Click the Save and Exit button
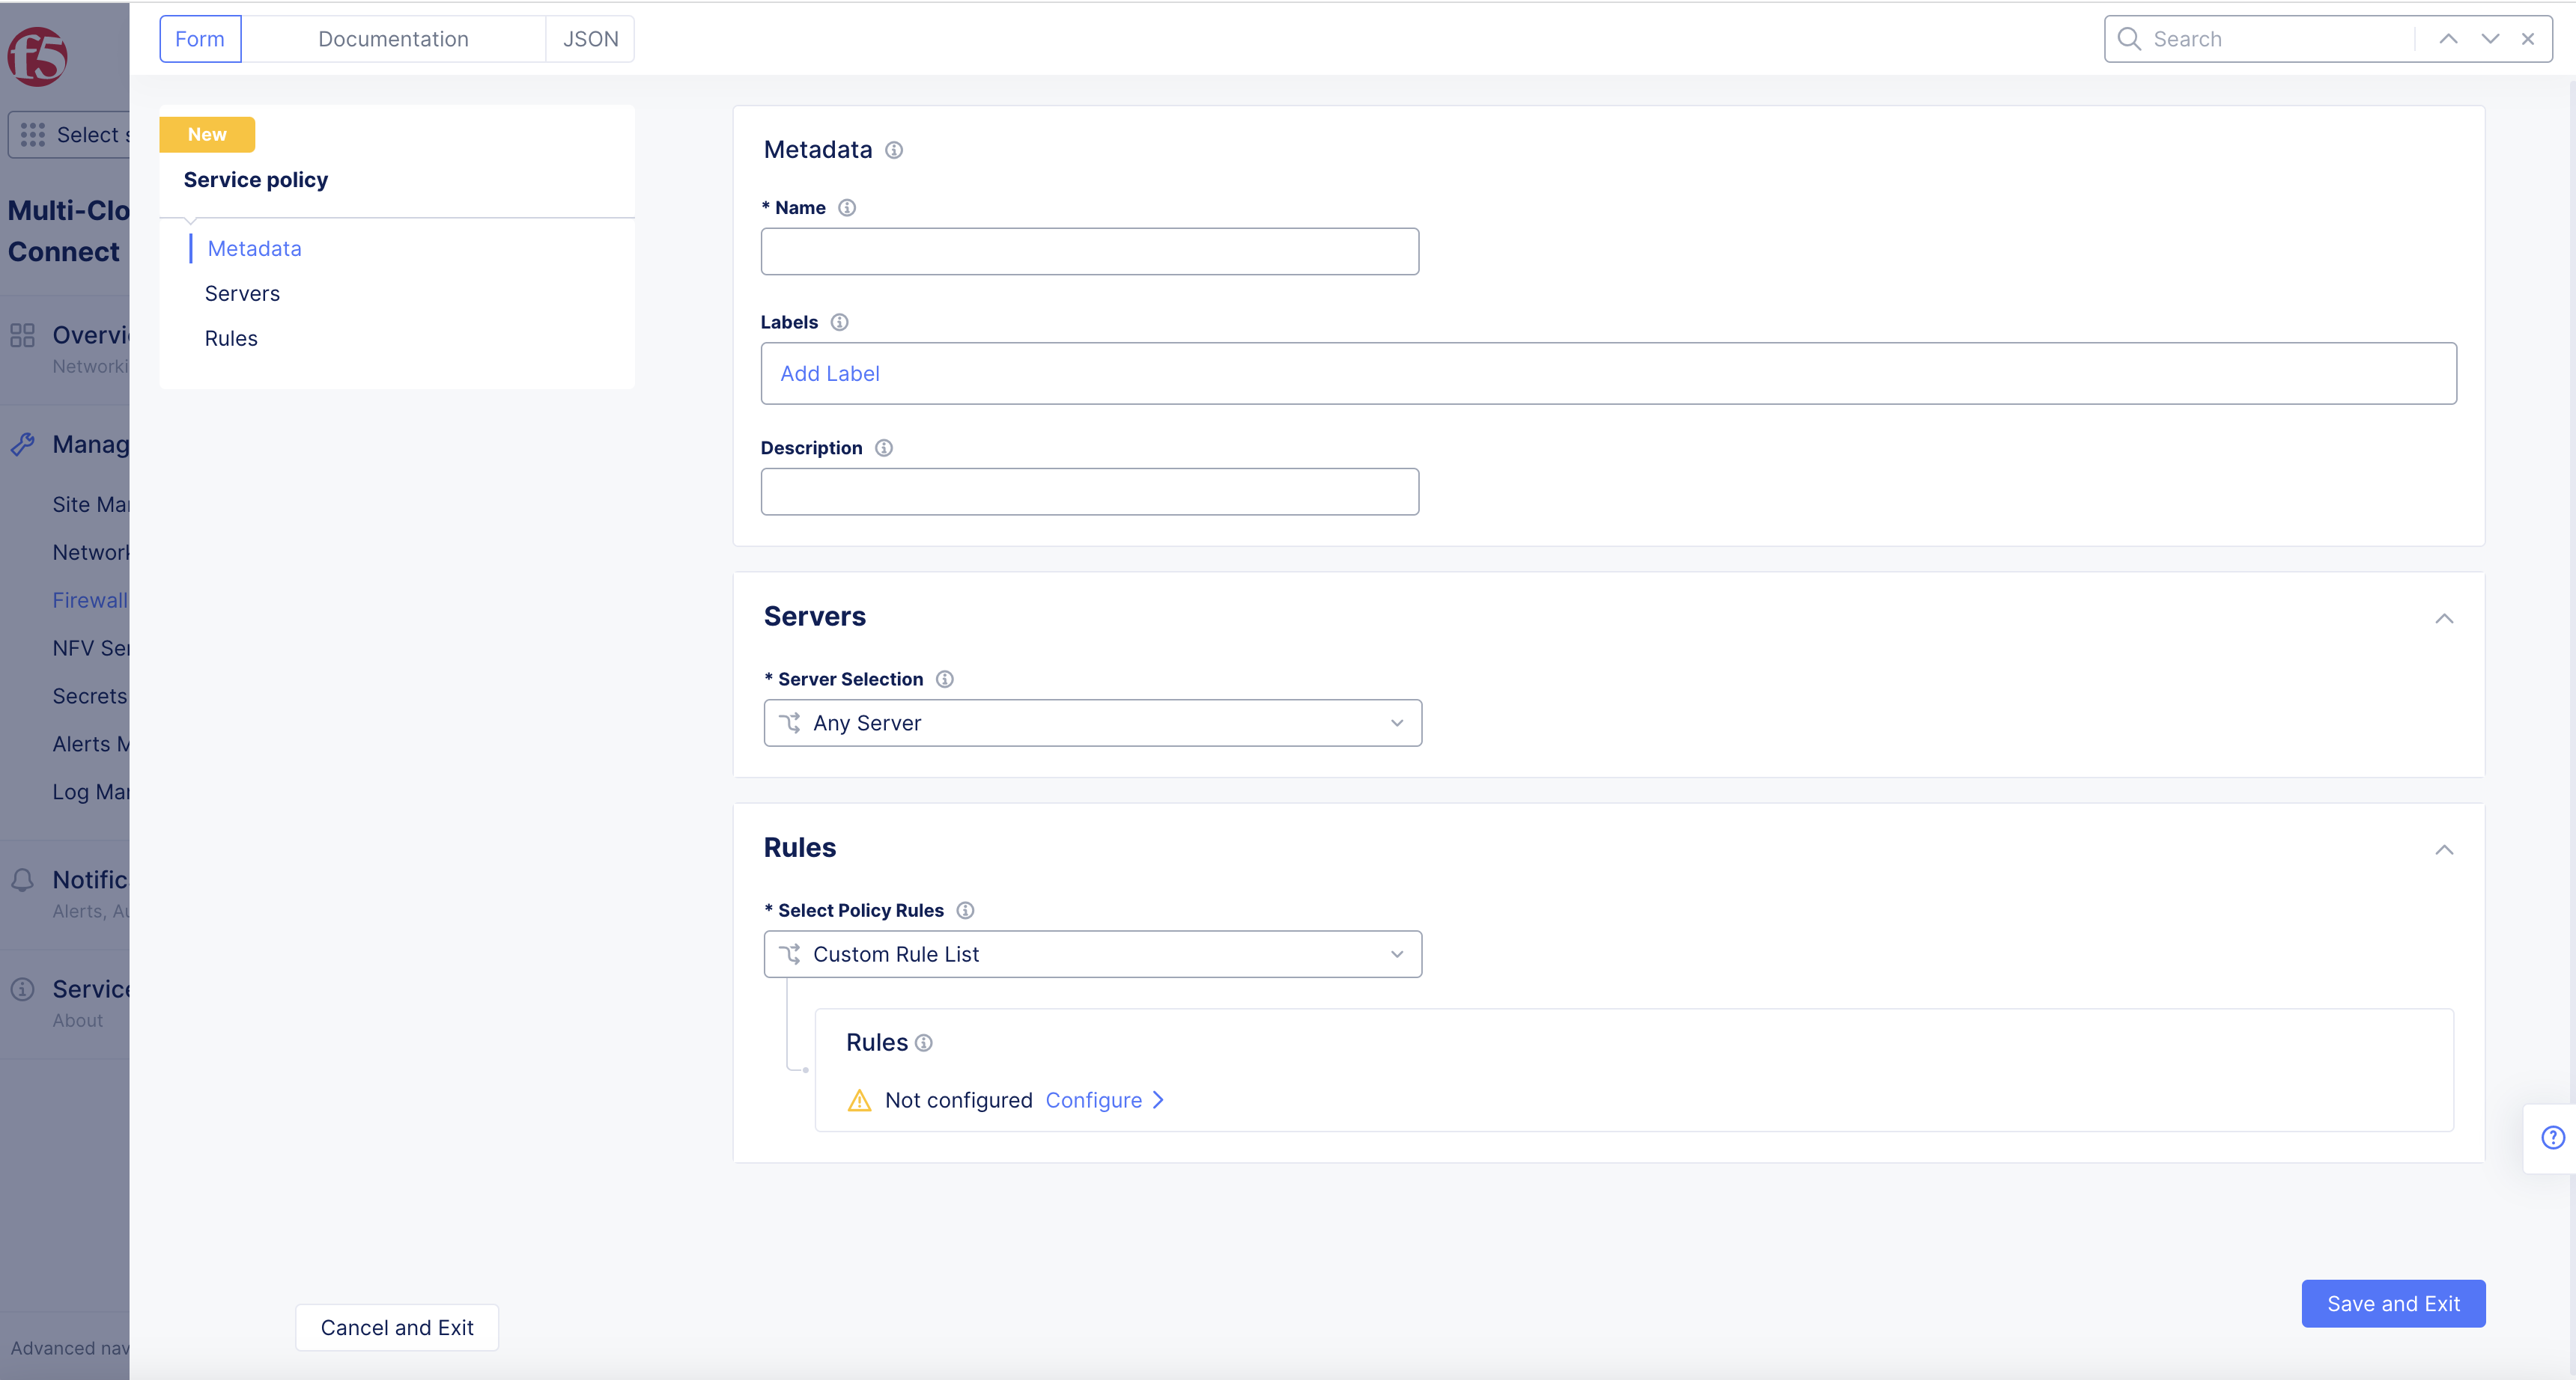Viewport: 2576px width, 1380px height. (2393, 1303)
